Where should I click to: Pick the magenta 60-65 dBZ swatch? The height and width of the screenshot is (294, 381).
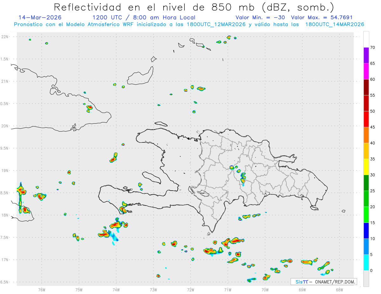pyautogui.click(x=366, y=71)
